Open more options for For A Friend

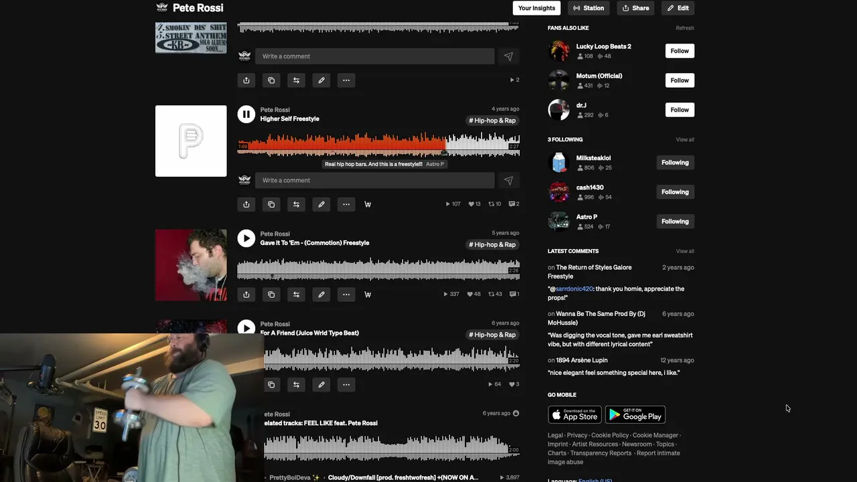[346, 384]
